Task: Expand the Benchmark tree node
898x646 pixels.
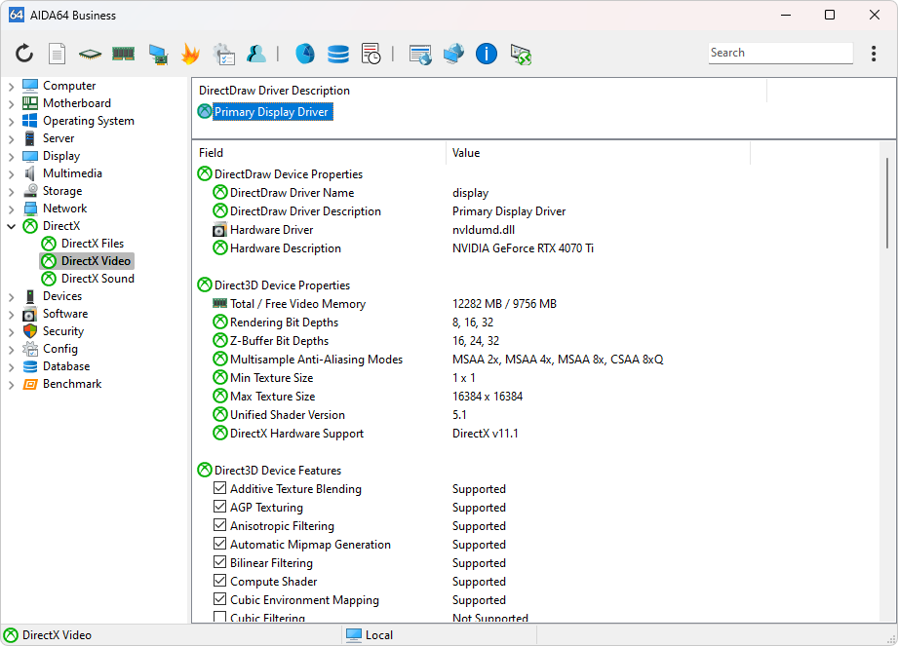Action: (11, 384)
